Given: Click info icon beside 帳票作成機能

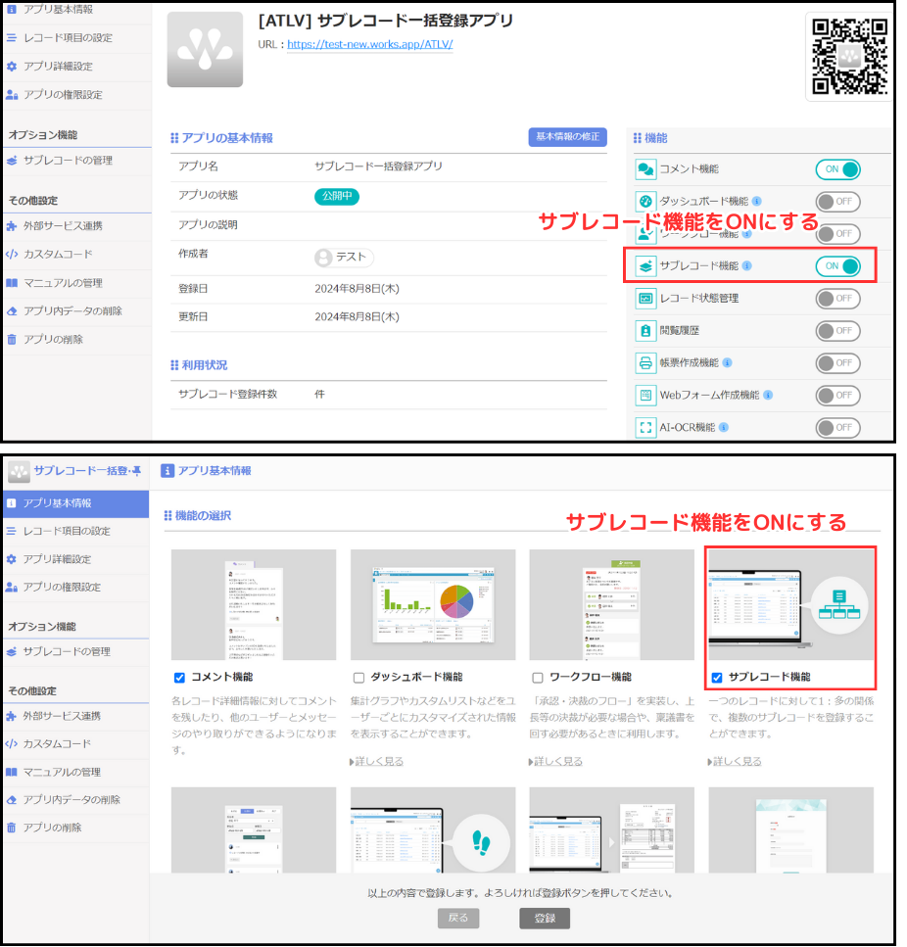Looking at the screenshot, I should pos(728,362).
